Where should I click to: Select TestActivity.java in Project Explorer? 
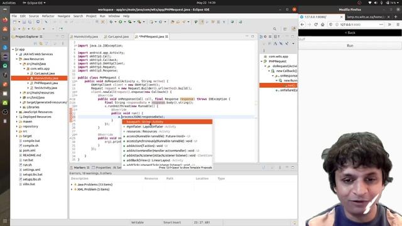tap(45, 88)
